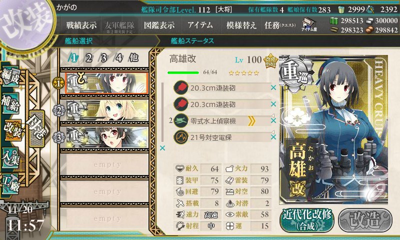Viewport: 400px width, 240px height.
Task: Remove the first 20.3cm連装砲 with its X
Action: (273, 87)
